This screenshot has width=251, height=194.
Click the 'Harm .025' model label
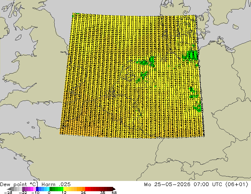(56, 184)
